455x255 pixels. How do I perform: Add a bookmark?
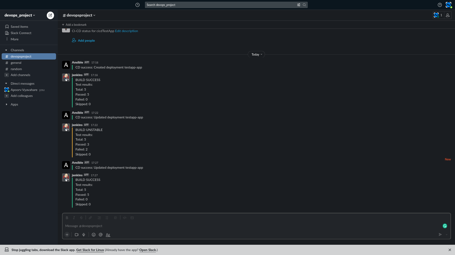tap(74, 25)
